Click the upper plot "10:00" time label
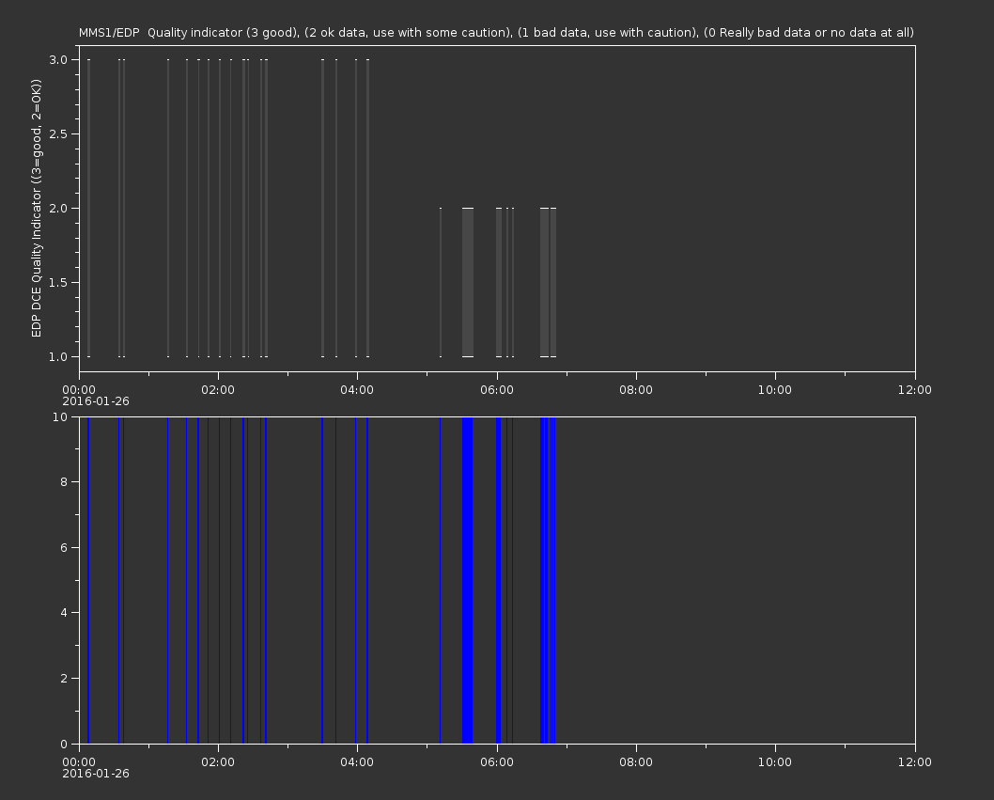Image resolution: width=994 pixels, height=800 pixels. (775, 389)
